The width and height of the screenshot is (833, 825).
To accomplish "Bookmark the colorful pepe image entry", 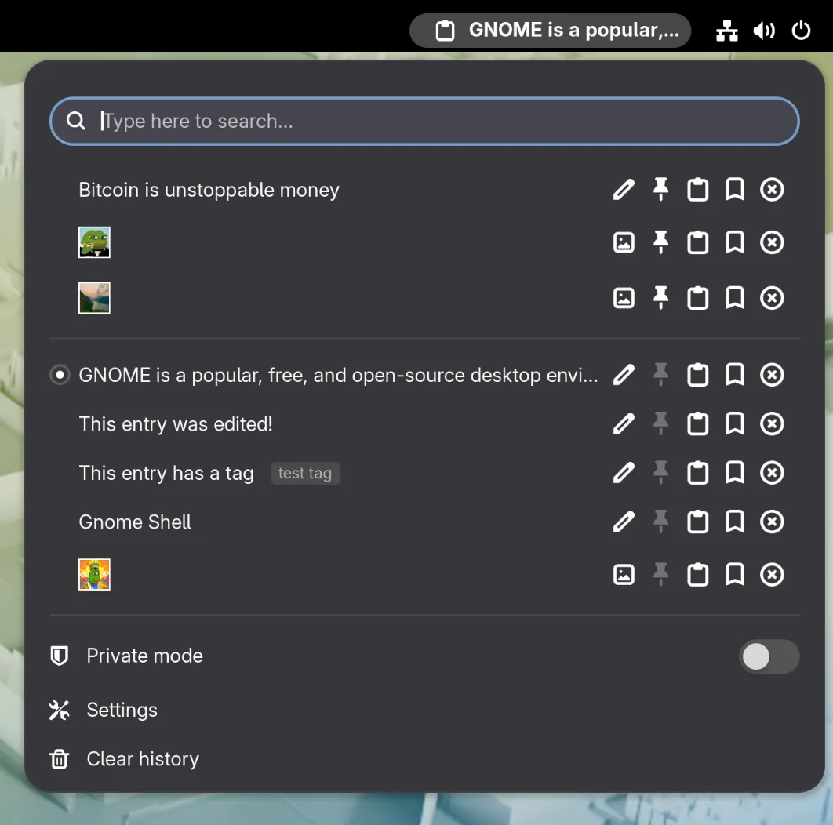I will click(735, 575).
